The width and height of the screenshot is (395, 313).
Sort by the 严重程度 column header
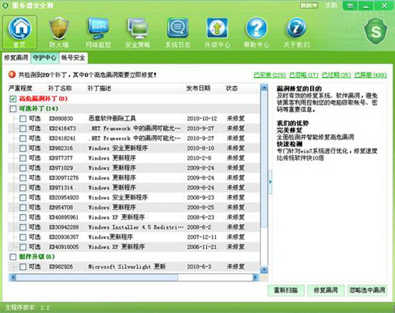[x=20, y=88]
